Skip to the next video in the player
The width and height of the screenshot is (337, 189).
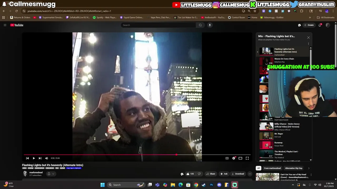40,158
